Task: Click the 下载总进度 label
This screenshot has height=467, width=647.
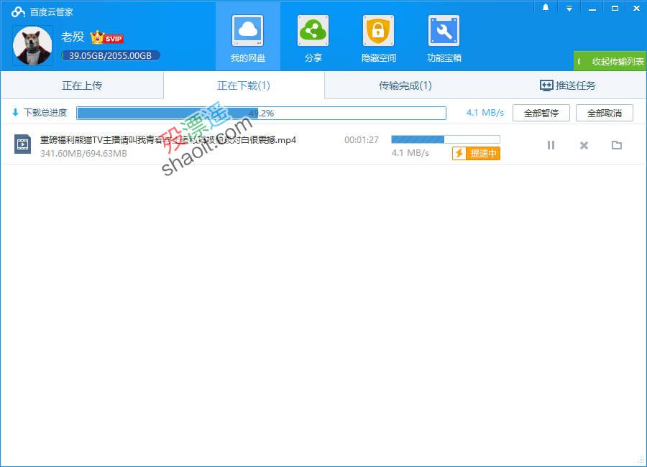Action: pyautogui.click(x=45, y=113)
